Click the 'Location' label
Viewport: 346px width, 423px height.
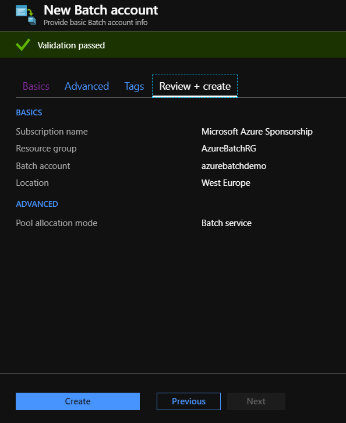coord(33,183)
